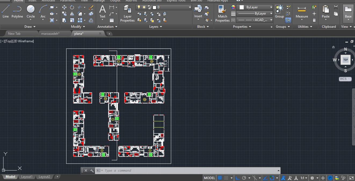Select the Move tool in Modify

(x=64, y=8)
